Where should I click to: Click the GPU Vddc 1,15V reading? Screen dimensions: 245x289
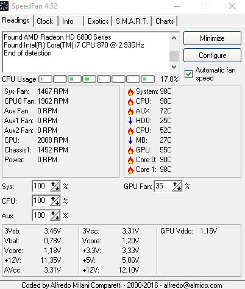click(x=189, y=231)
